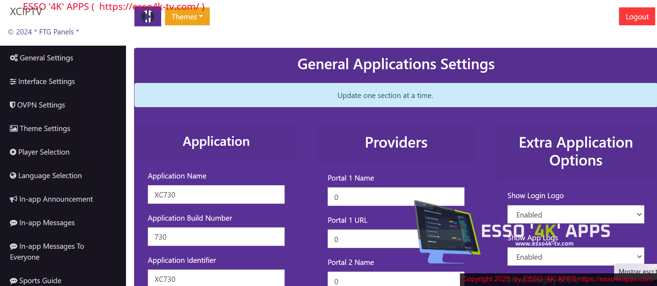657x286 pixels.
Task: Go to Interface Settings
Action: click(x=42, y=82)
